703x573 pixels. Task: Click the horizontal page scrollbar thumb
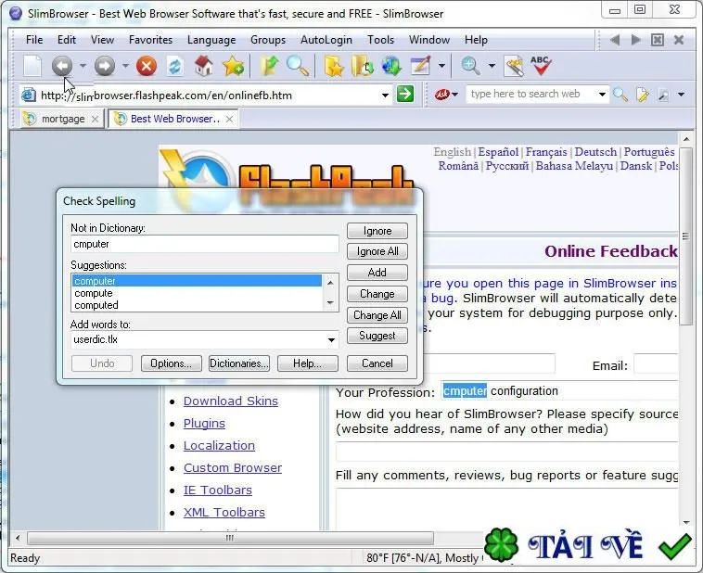230,537
